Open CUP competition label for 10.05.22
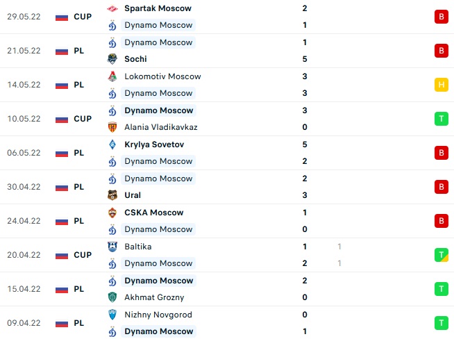This screenshot has width=454, height=339. coord(83,119)
